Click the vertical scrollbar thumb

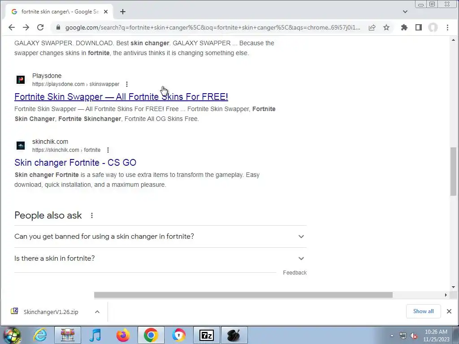453,171
